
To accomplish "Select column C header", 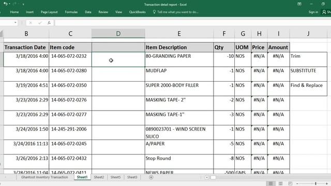I will (x=70, y=34).
